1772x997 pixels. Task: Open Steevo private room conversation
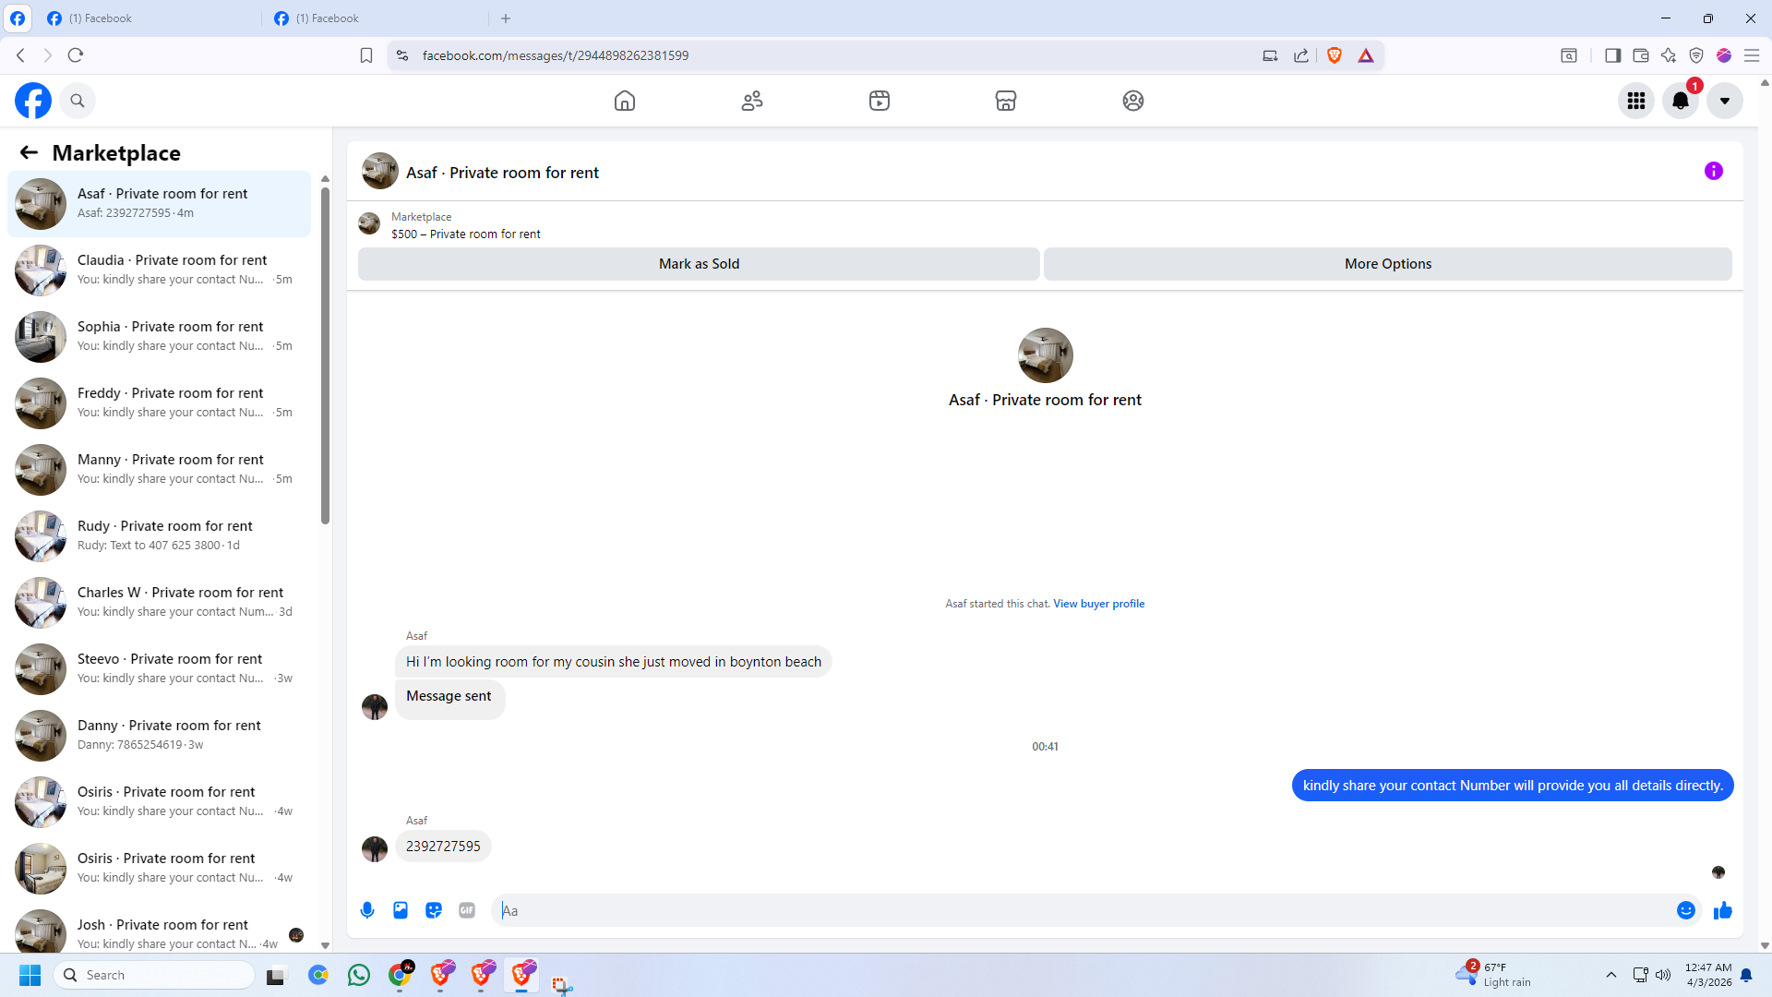159,669
